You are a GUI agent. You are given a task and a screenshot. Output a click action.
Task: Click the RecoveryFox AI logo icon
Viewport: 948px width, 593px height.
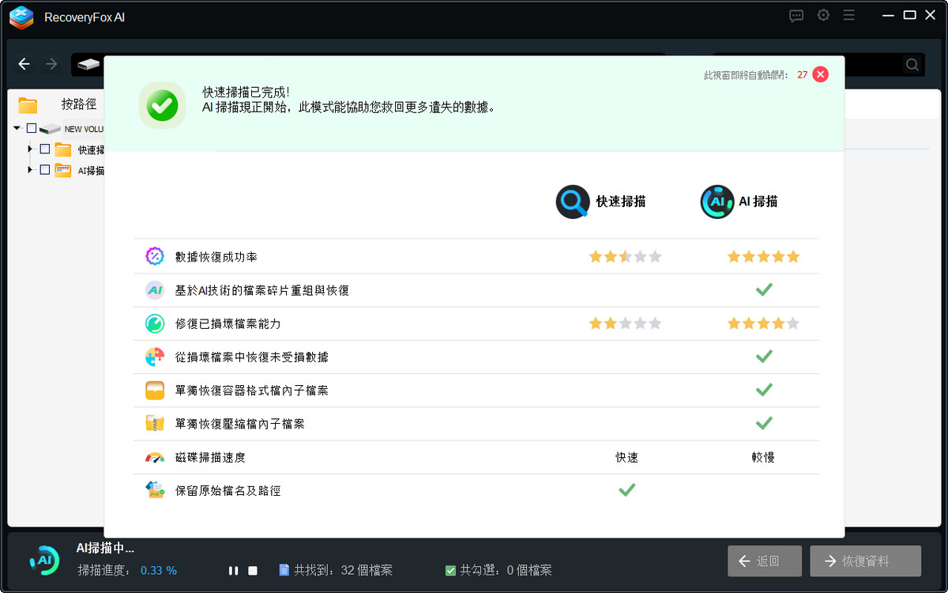click(x=21, y=17)
